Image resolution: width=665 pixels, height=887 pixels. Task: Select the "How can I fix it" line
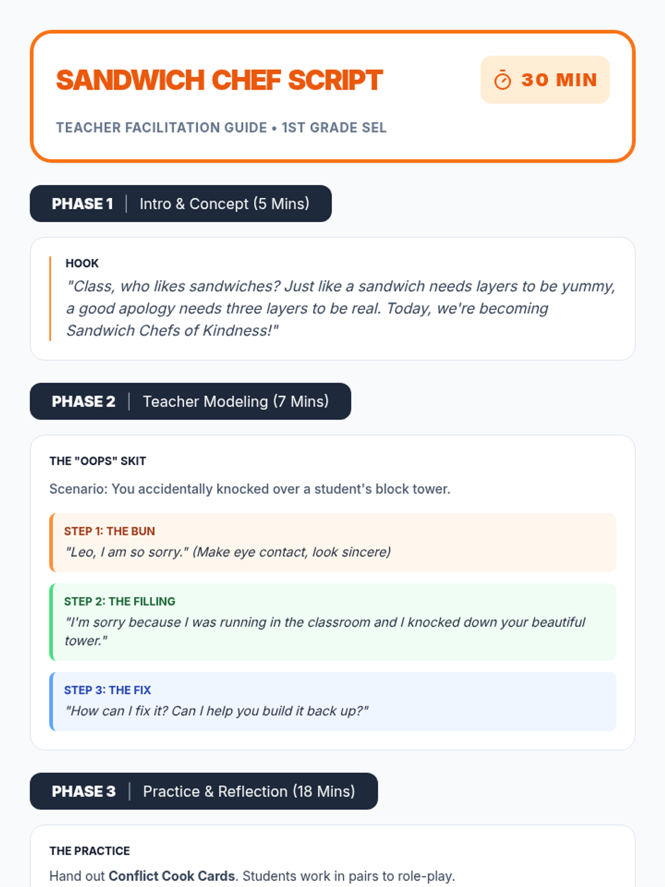click(217, 711)
